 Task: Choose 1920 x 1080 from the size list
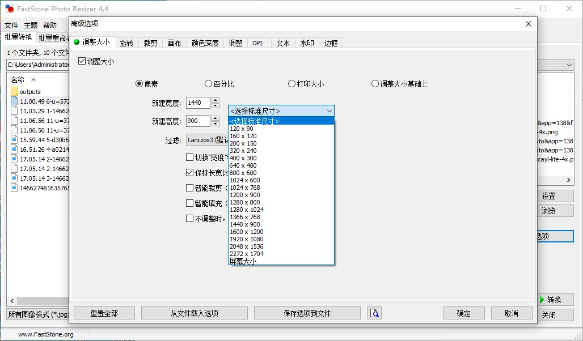pos(246,239)
